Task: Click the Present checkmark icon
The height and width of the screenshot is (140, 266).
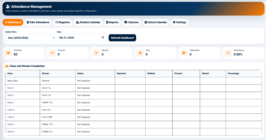Action: [x=52, y=53]
